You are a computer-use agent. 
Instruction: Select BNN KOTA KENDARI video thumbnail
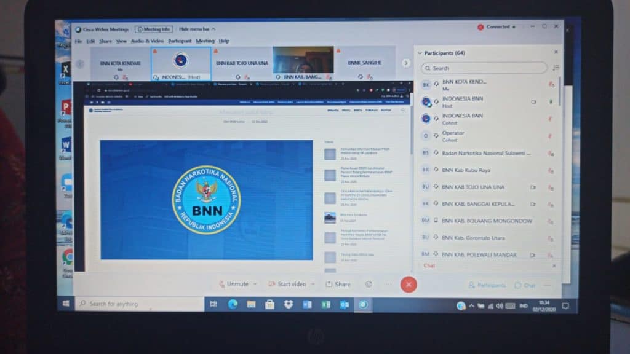(120, 63)
